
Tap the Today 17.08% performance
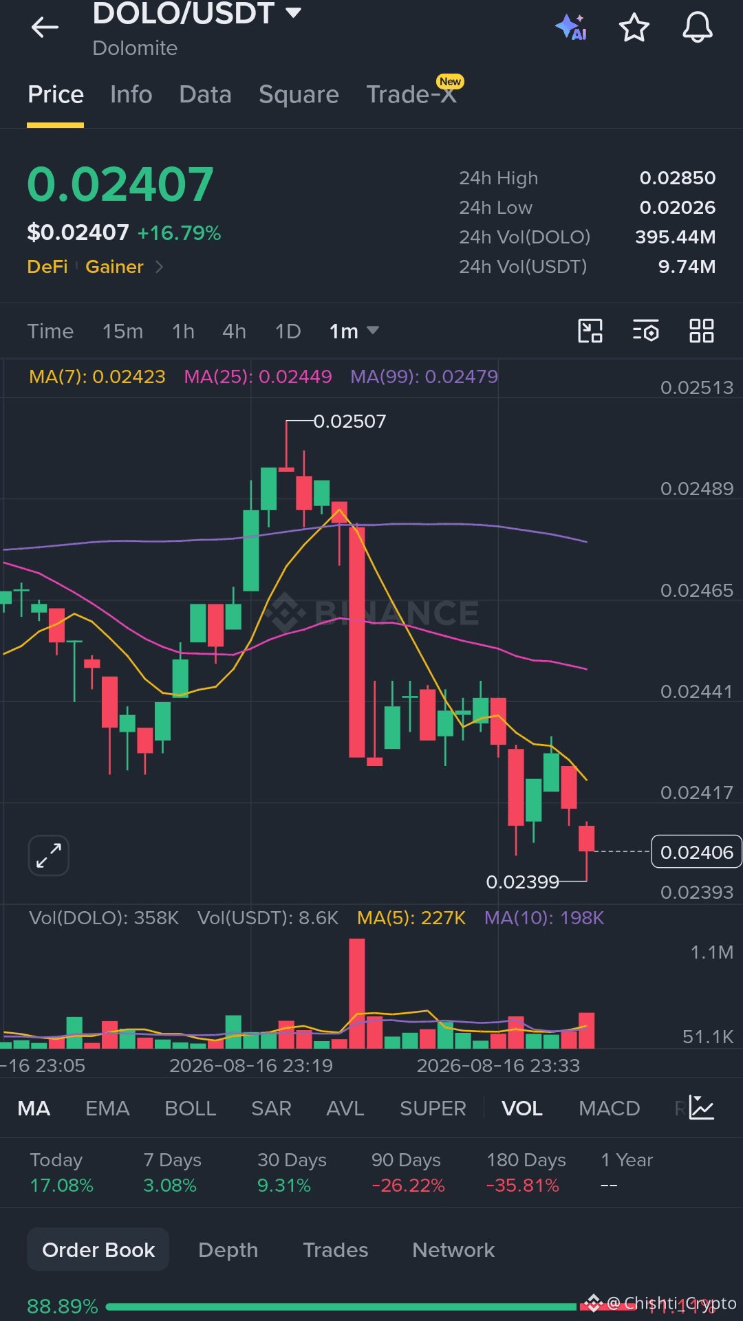[61, 1172]
